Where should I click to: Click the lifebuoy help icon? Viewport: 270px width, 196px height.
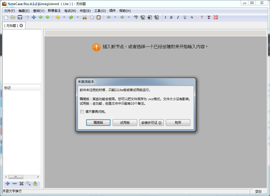216,17
